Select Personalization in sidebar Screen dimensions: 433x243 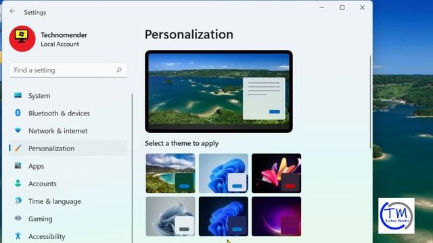coord(68,148)
